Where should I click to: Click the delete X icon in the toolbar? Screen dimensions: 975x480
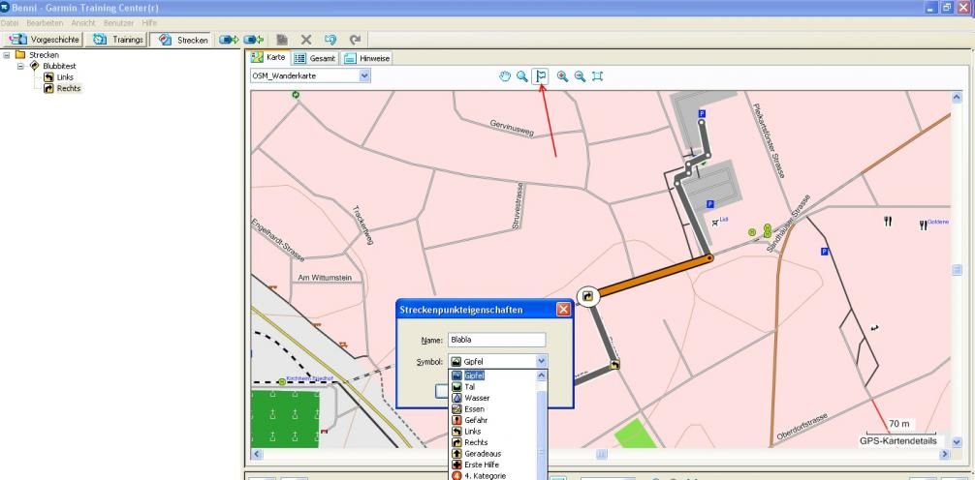coord(306,40)
